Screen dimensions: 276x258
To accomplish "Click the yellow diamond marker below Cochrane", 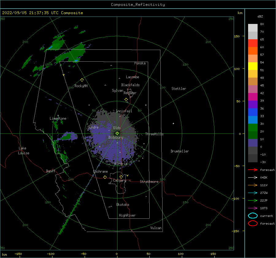I will 105,177.
